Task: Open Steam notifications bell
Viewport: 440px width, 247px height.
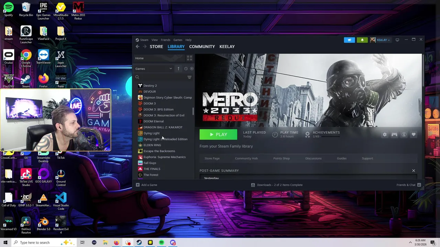Action: (362, 40)
